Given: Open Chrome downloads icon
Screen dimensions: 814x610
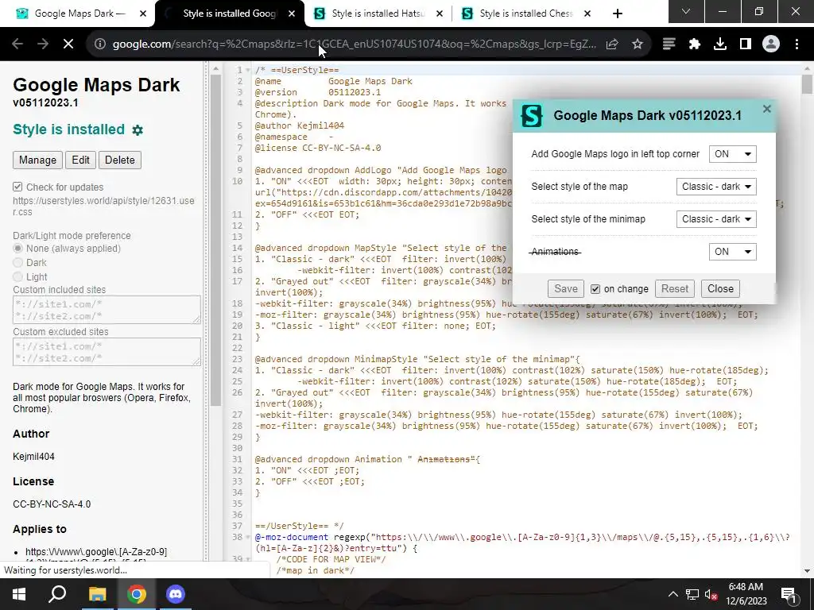Looking at the screenshot, I should click(x=720, y=44).
